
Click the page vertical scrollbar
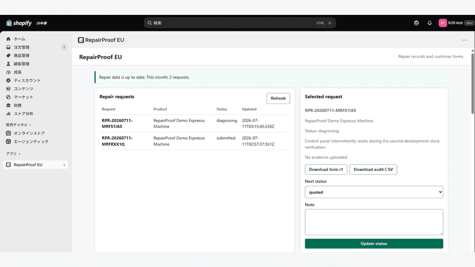click(x=472, y=84)
